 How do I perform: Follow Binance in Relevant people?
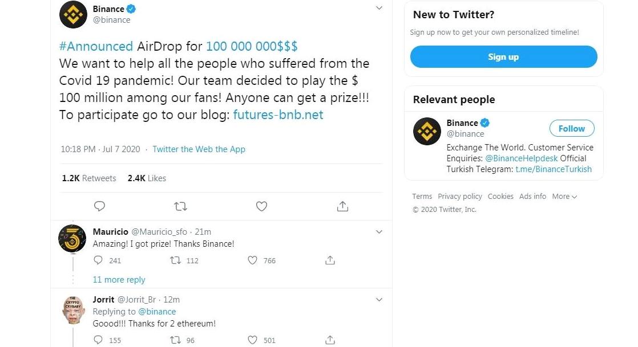click(572, 128)
